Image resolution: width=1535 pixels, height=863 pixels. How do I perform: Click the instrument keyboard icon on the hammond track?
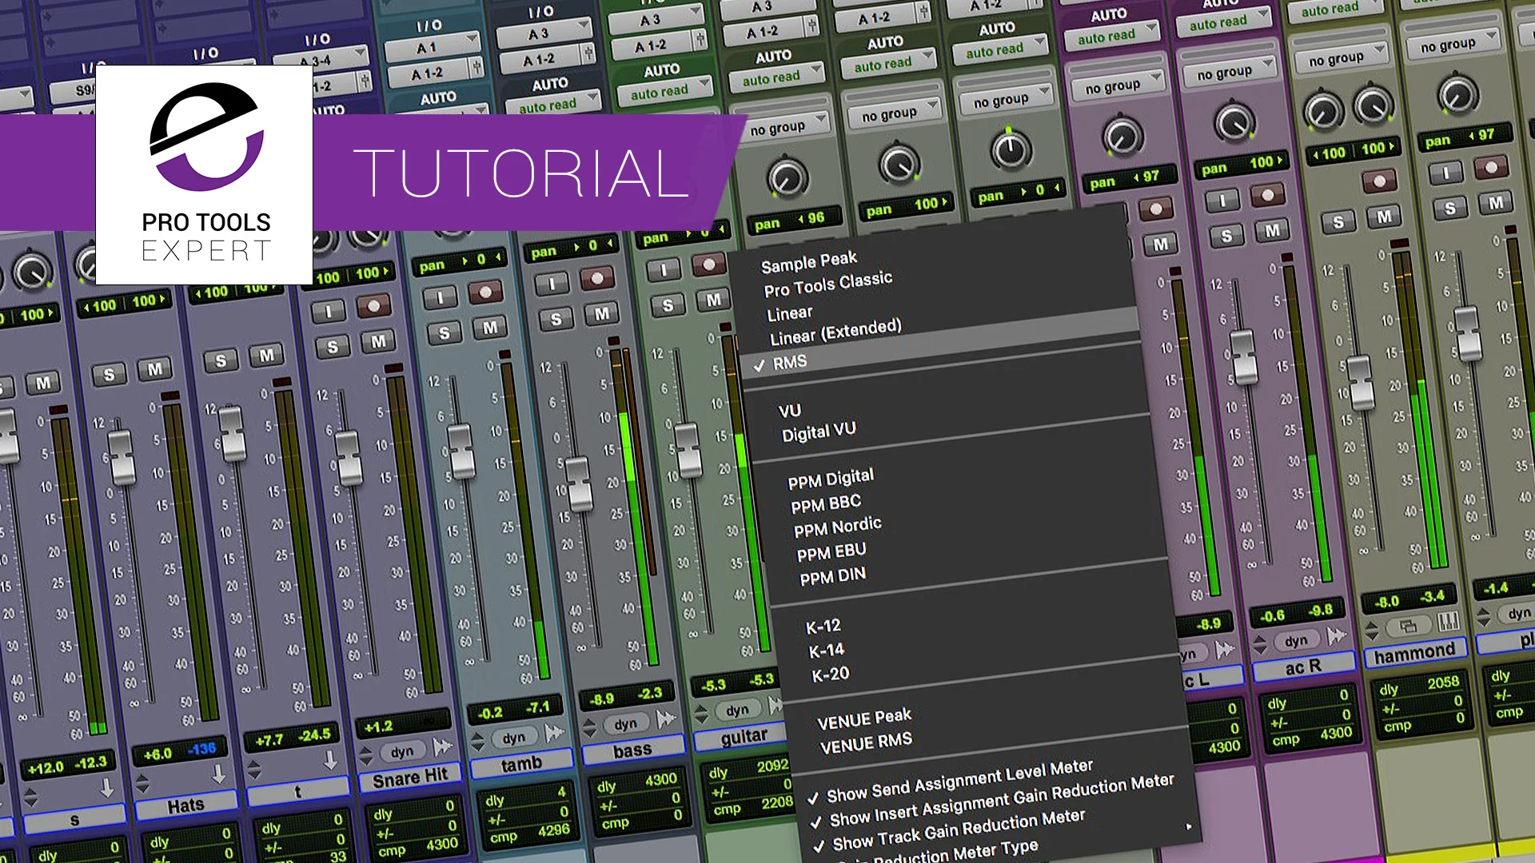click(1449, 622)
